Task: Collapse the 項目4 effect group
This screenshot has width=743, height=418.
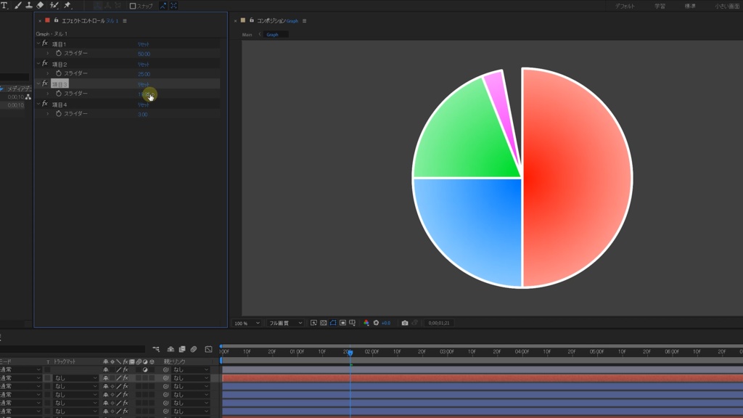Action: click(x=38, y=104)
